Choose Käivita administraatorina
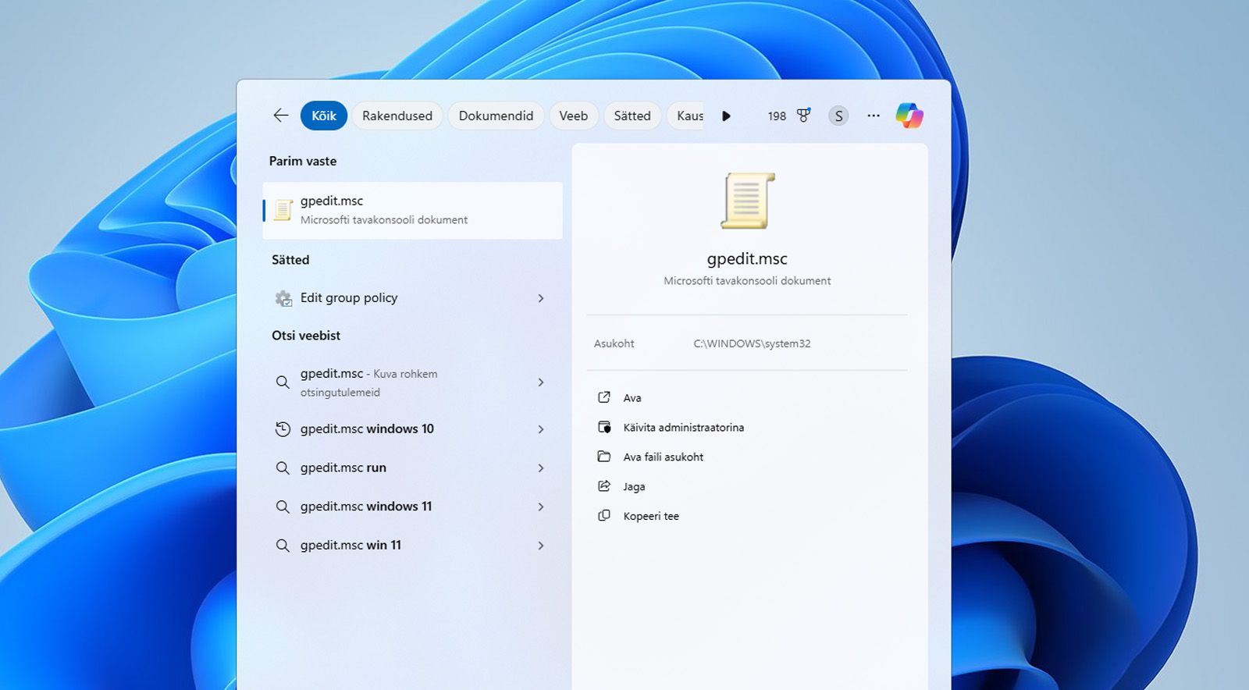 [684, 428]
